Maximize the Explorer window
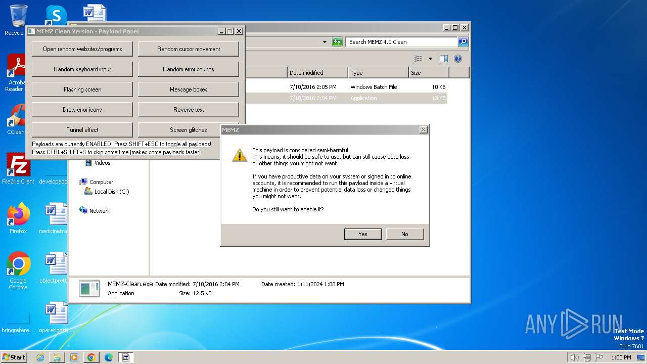 point(455,28)
